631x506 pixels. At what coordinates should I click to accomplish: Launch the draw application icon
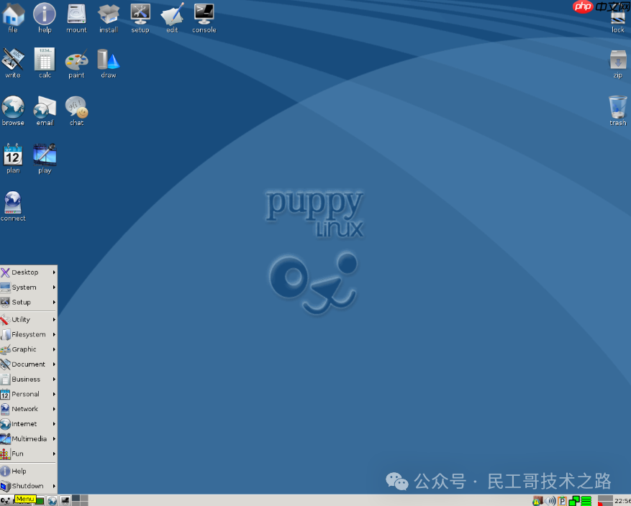(108, 61)
